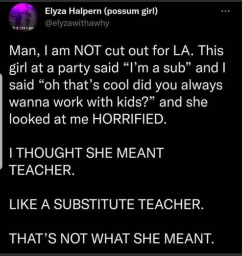Click the single word 'TEACHER.' line

pyautogui.click(x=42, y=170)
